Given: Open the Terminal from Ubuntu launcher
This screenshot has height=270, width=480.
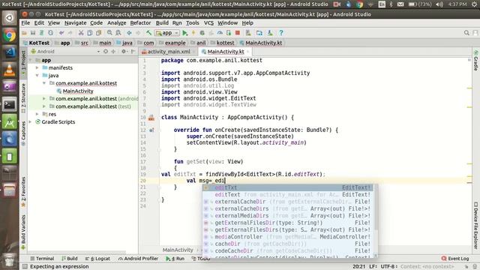Looking at the screenshot, I should (x=10, y=105).
